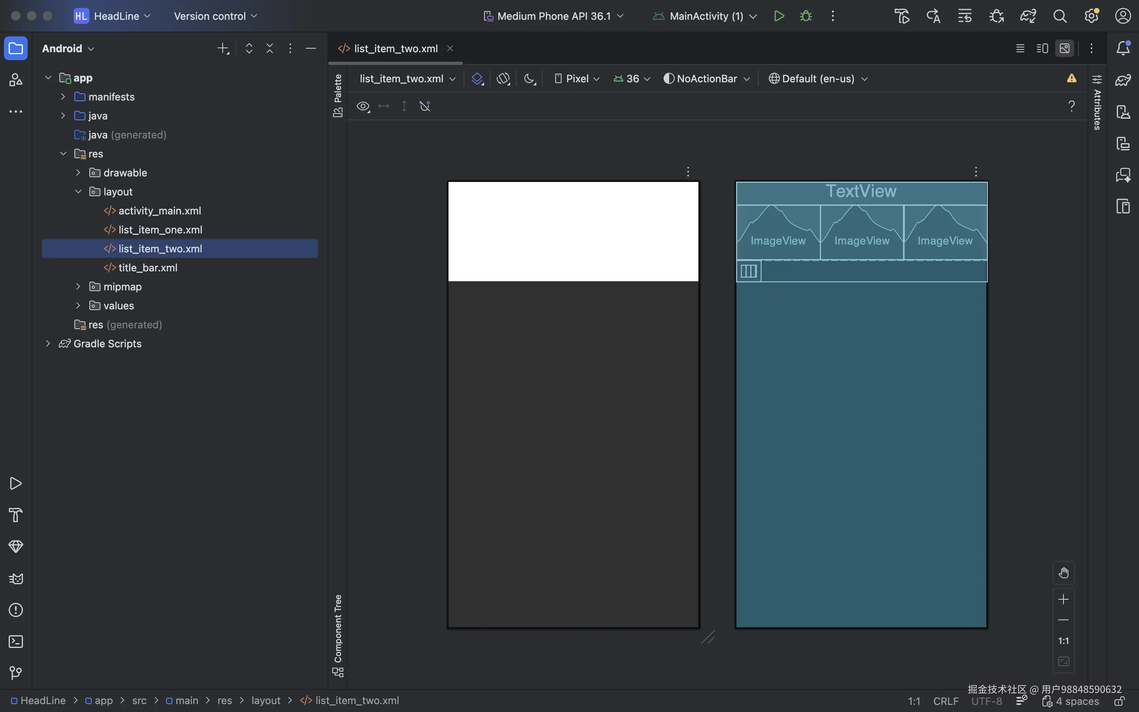Open the Device Manager tool window icon
The width and height of the screenshot is (1139, 712).
click(1123, 112)
